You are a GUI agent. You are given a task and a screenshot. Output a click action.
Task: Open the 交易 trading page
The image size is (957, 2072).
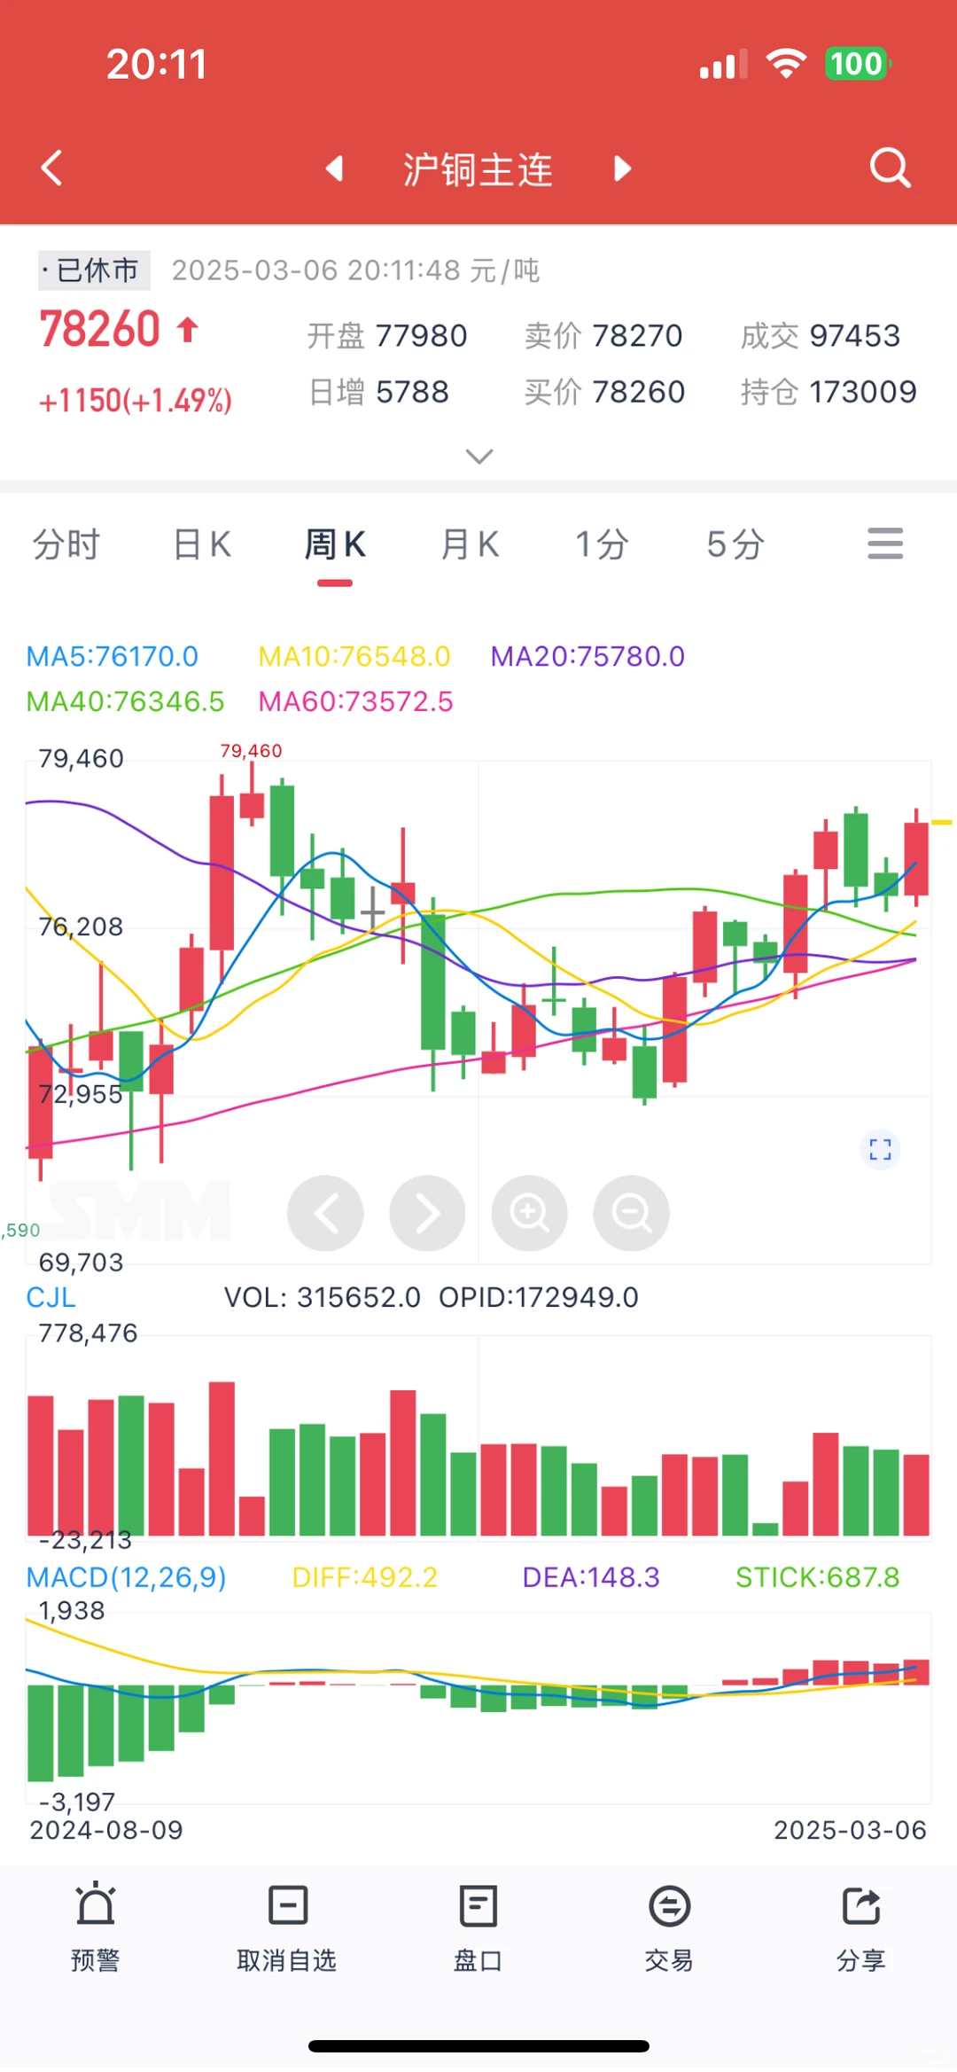(x=670, y=1927)
